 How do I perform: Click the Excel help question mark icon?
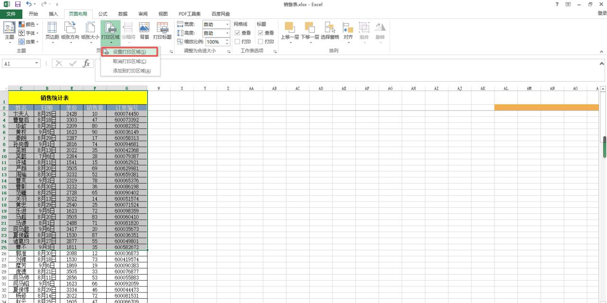tap(557, 4)
